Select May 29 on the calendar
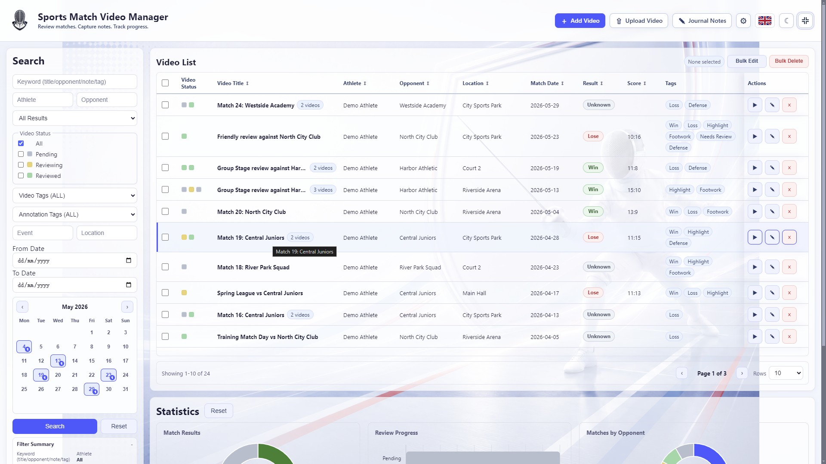The height and width of the screenshot is (464, 826). [x=92, y=389]
